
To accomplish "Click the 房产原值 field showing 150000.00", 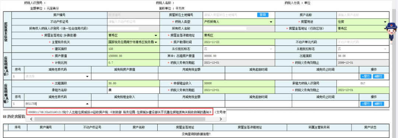I will pos(133,56).
